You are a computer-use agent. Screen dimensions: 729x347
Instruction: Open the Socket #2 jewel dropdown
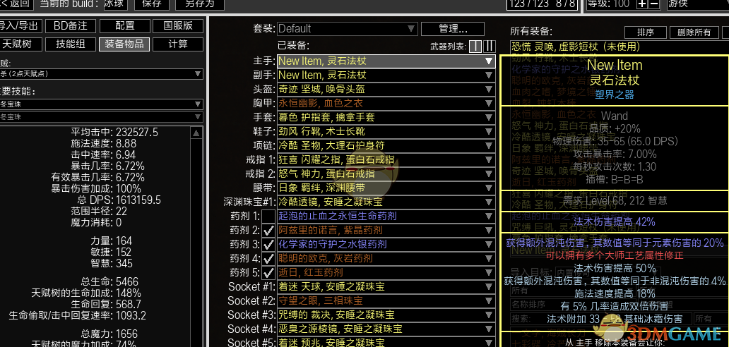point(386,301)
